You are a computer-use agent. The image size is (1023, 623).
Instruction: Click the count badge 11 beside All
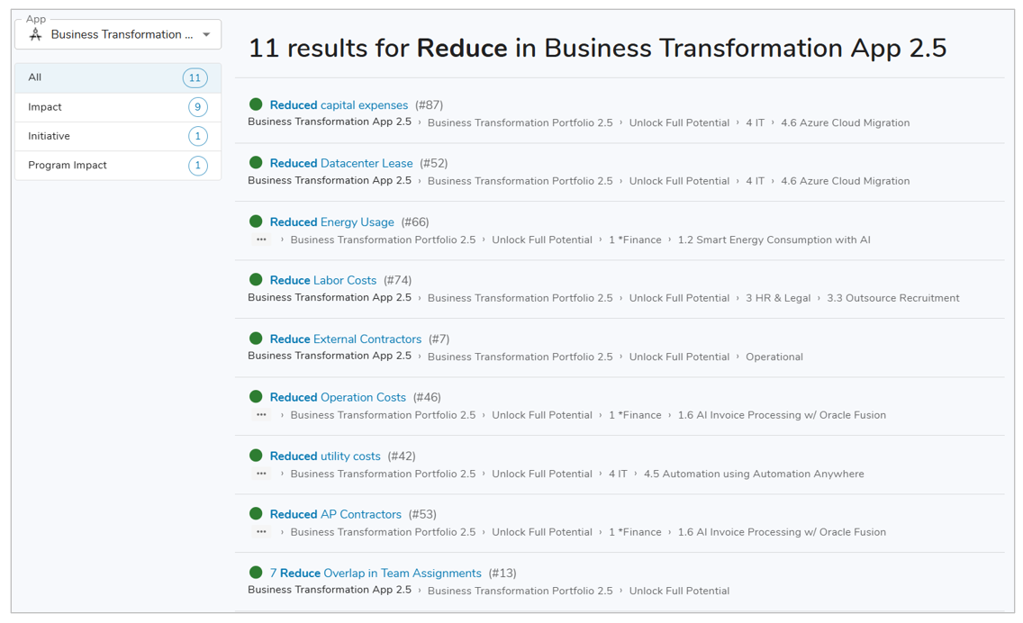[195, 78]
